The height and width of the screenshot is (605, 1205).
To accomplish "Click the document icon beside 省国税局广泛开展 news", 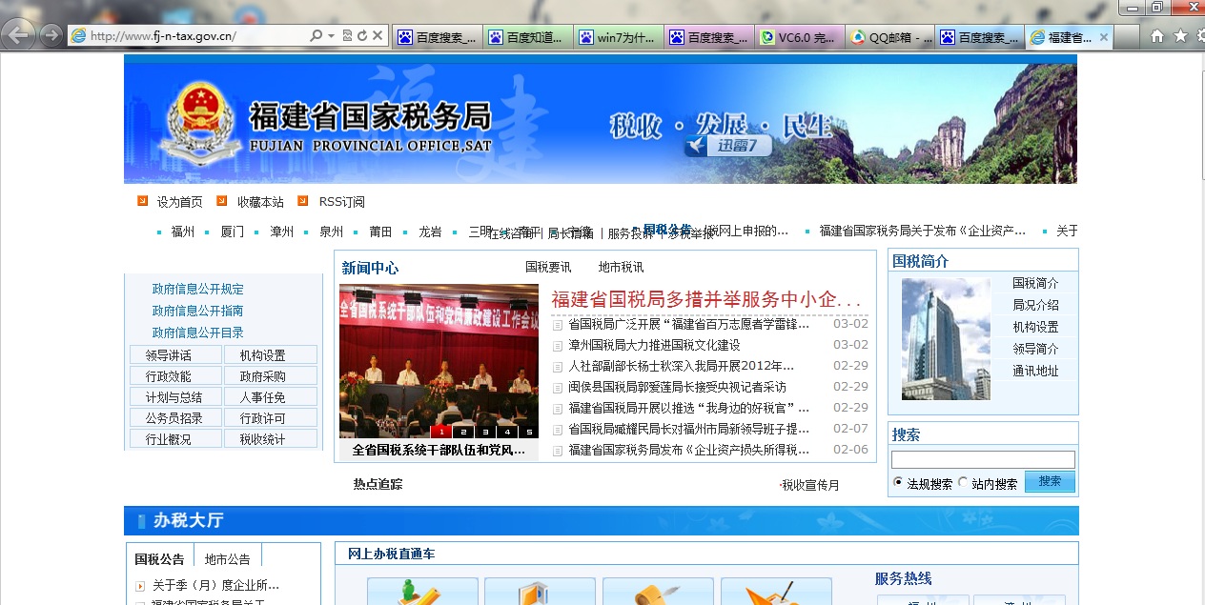I will [x=558, y=324].
